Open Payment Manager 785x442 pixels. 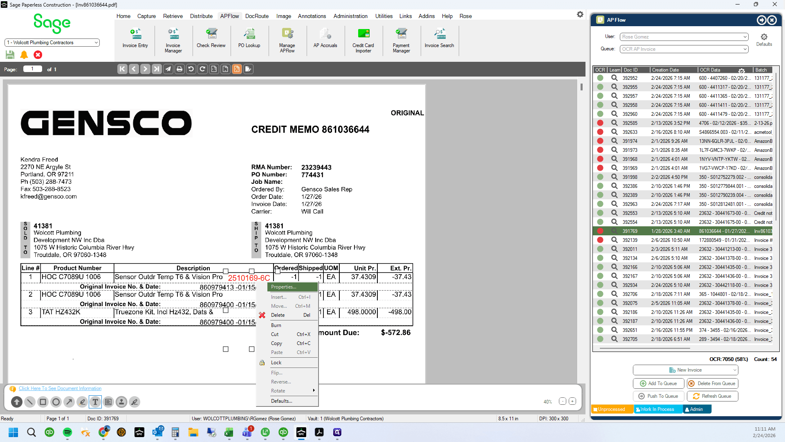click(401, 41)
